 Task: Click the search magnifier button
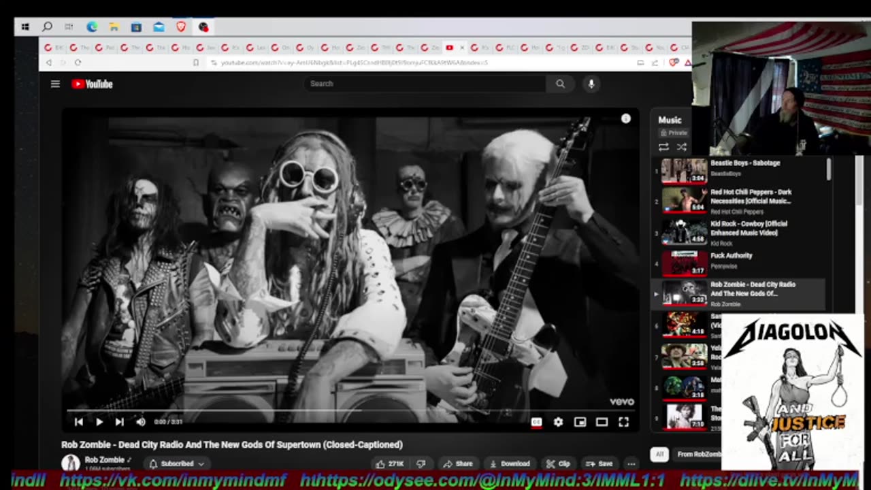pos(560,84)
